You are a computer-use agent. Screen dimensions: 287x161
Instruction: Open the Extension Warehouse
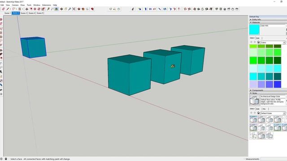point(83,9)
